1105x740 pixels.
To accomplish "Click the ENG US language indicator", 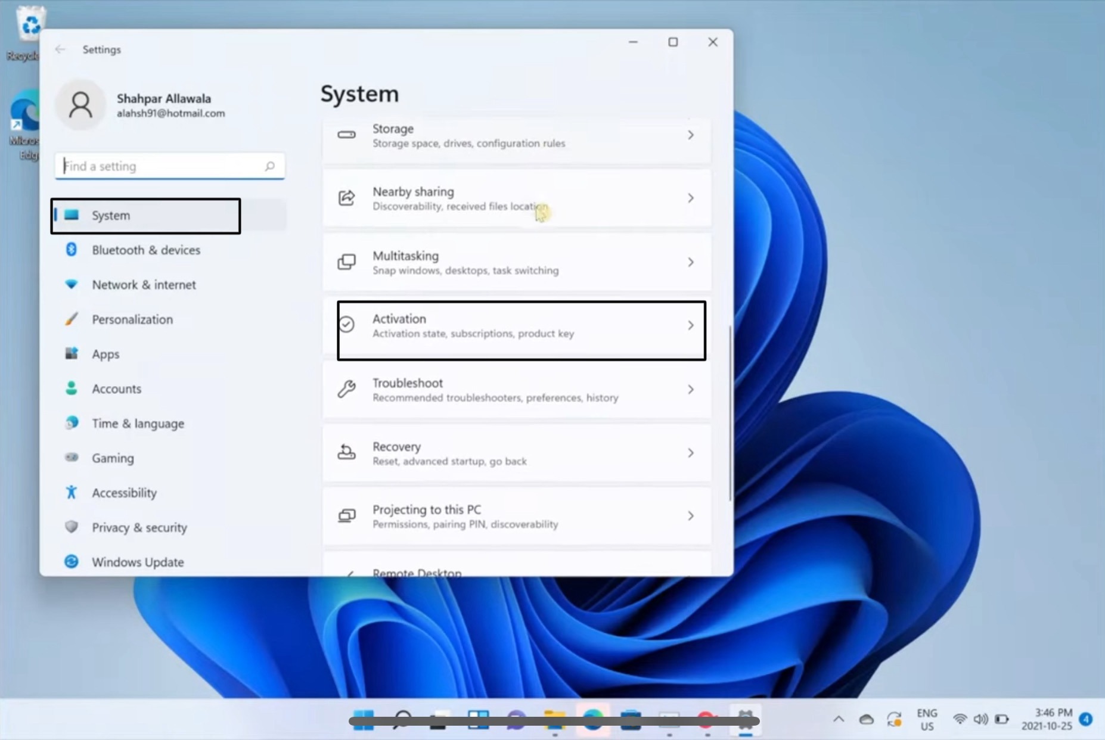I will [927, 720].
